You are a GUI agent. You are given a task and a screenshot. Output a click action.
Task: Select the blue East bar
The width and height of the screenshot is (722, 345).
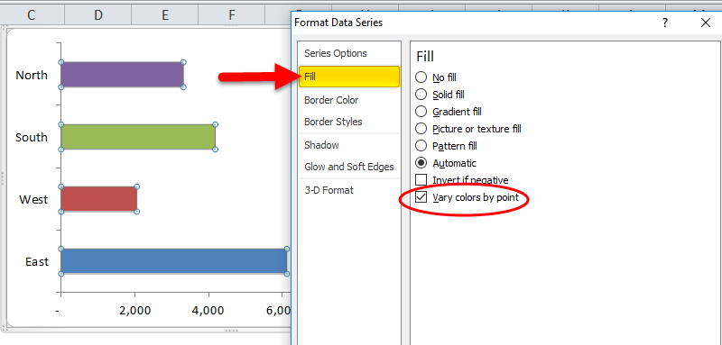pos(174,261)
